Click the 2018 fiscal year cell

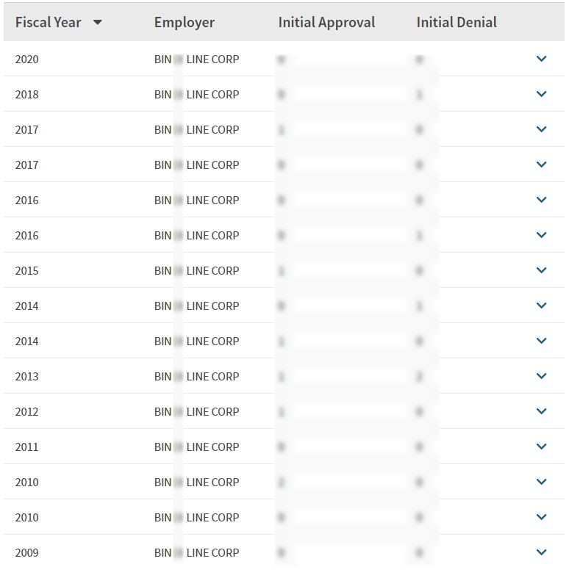(26, 94)
